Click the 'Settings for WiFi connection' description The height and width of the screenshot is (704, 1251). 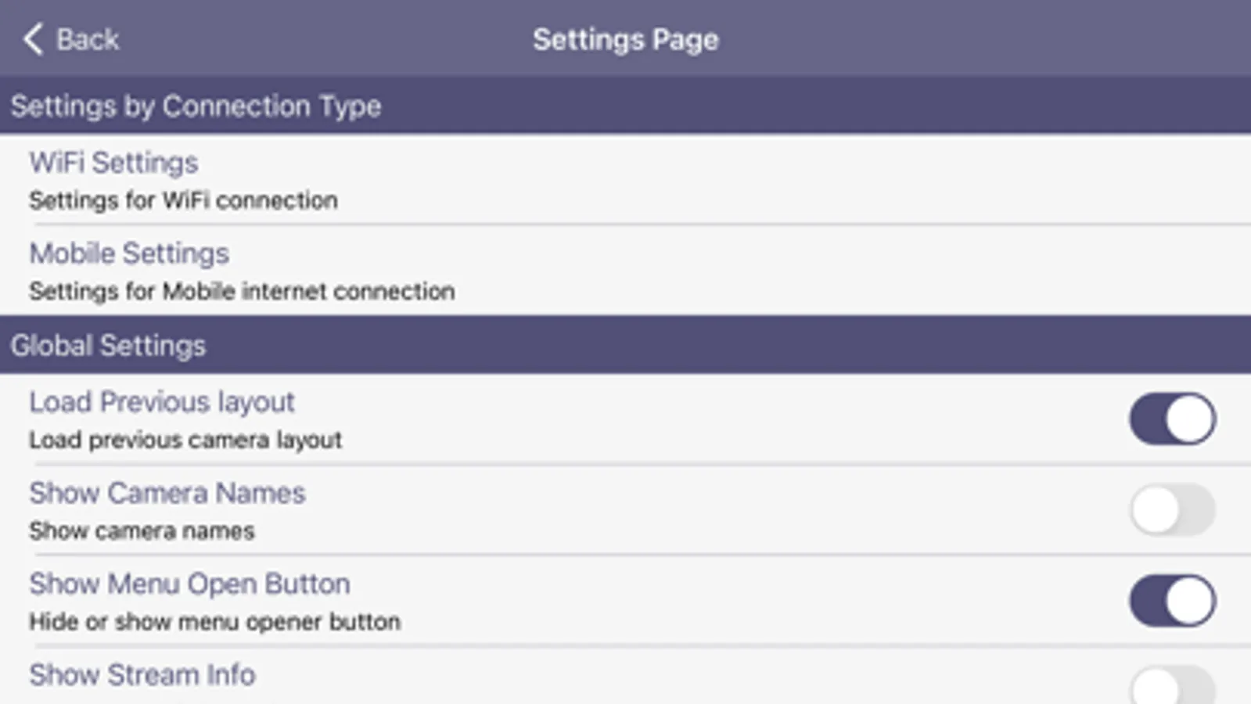click(x=183, y=200)
